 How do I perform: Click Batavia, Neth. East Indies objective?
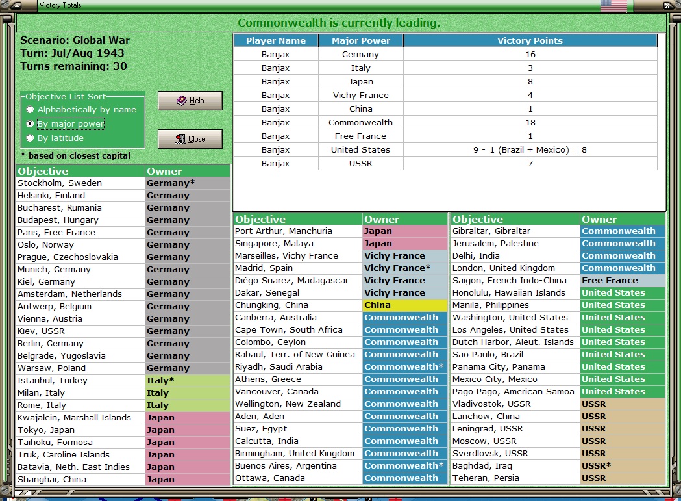(x=80, y=467)
